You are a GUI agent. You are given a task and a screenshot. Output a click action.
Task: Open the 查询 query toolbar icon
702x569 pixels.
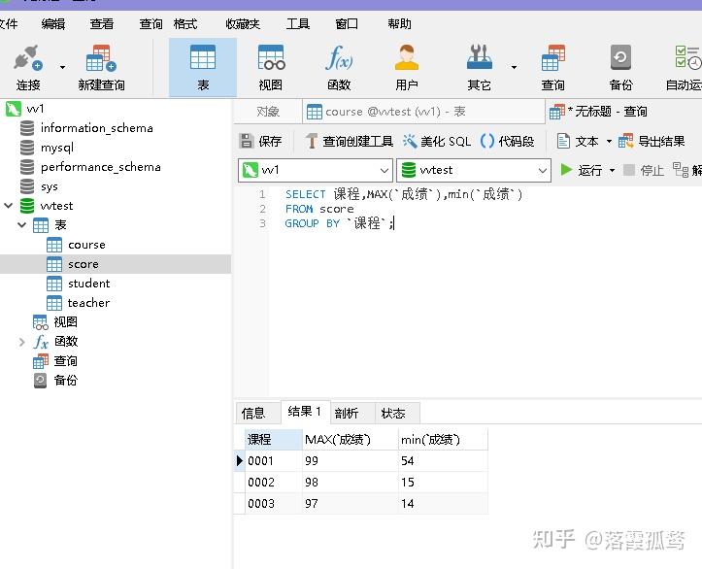(552, 67)
